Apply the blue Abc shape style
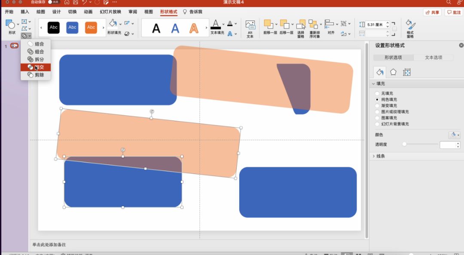Screen dimensions: 464x255 pyautogui.click(x=73, y=27)
